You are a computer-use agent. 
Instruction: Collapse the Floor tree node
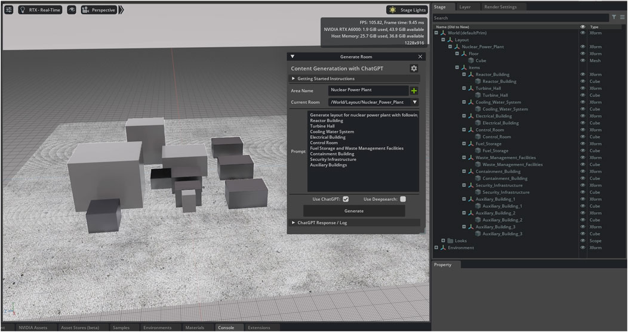[457, 54]
